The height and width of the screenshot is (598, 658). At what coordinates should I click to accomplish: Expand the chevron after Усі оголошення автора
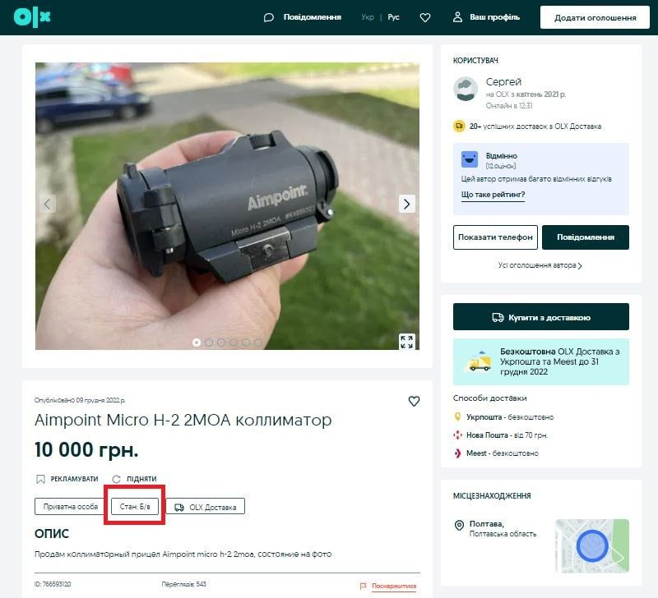tap(580, 265)
